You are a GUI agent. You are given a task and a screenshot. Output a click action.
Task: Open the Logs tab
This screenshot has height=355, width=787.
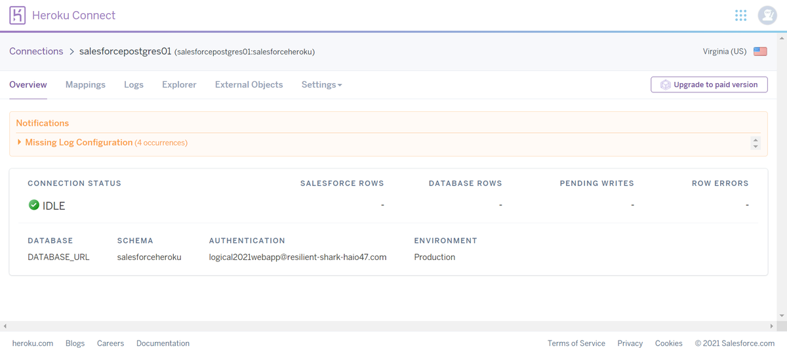pyautogui.click(x=134, y=84)
